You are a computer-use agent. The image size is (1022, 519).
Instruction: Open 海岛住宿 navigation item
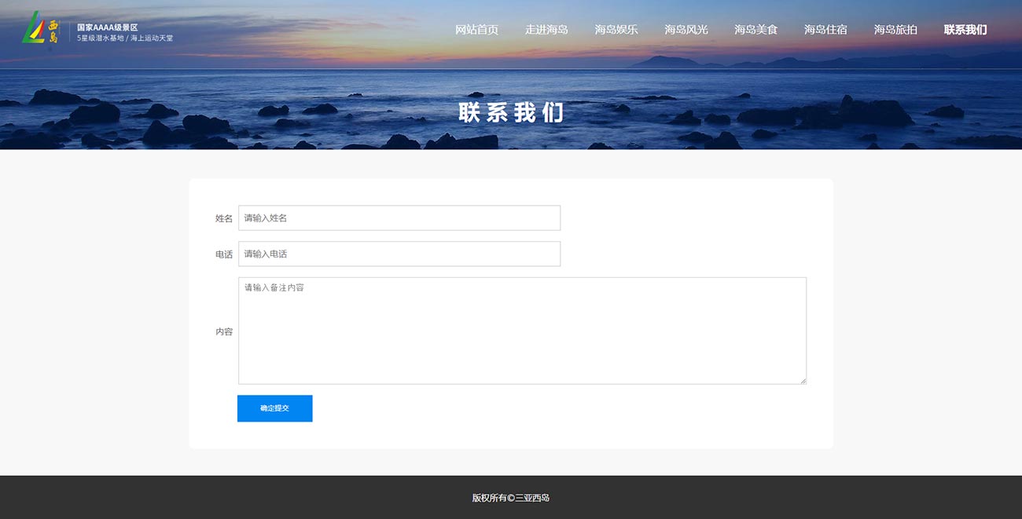pos(825,30)
